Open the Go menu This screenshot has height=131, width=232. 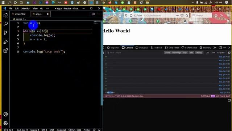[42, 8]
